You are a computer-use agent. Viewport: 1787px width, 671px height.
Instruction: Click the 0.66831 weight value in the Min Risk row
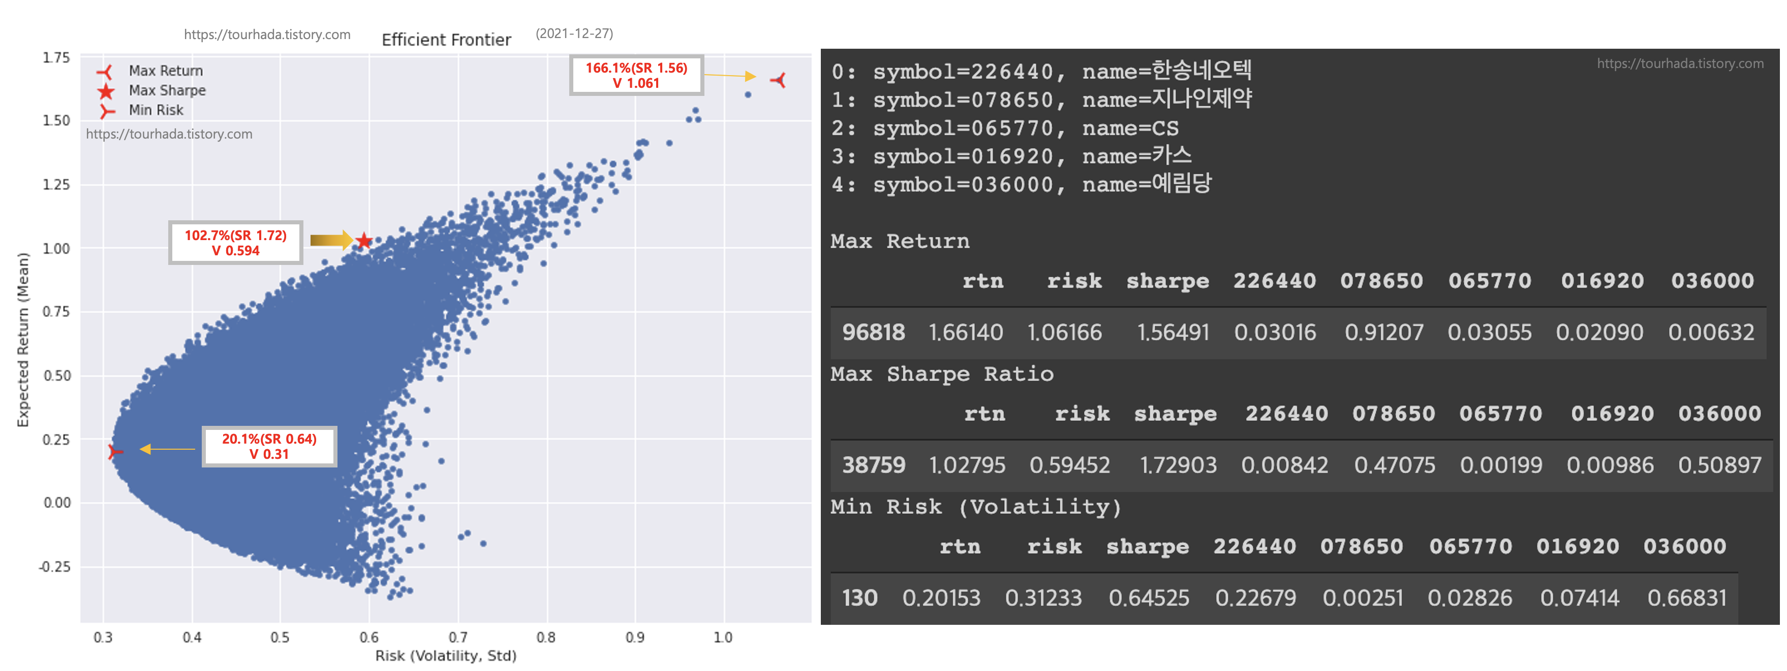1686,597
